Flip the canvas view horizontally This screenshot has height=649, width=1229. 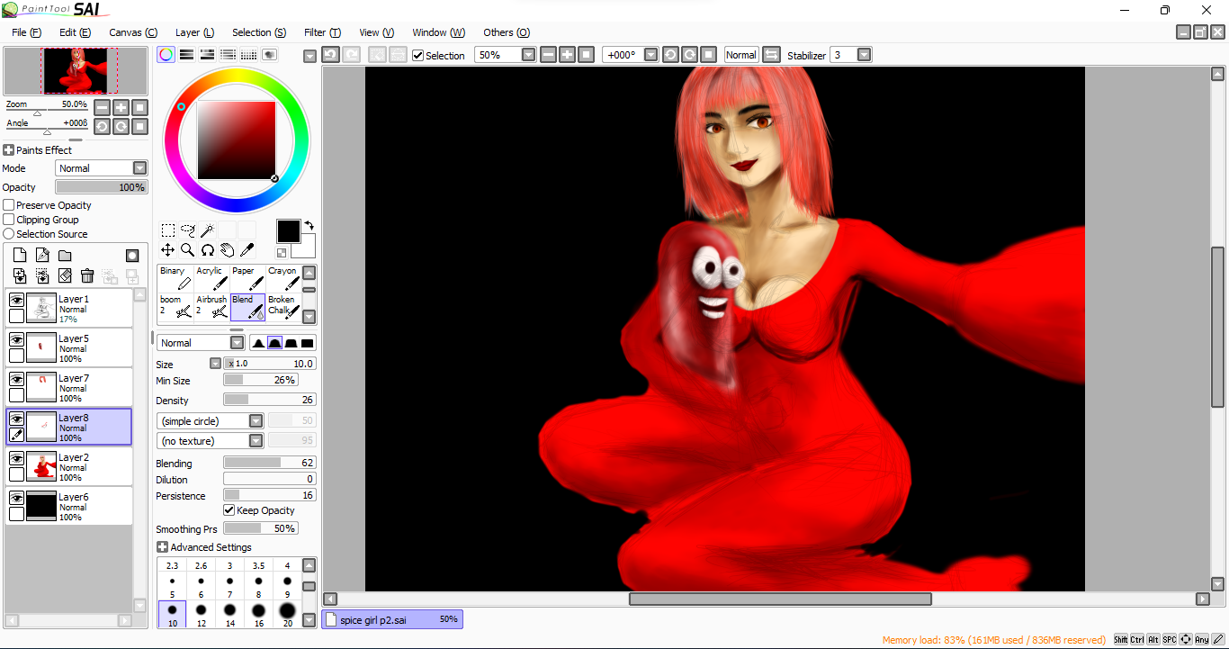(771, 55)
